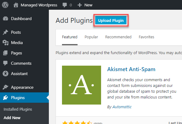Viewport: 182px width, 124px height.
Task: Click the Posts pushpin icon
Action: click(5, 32)
